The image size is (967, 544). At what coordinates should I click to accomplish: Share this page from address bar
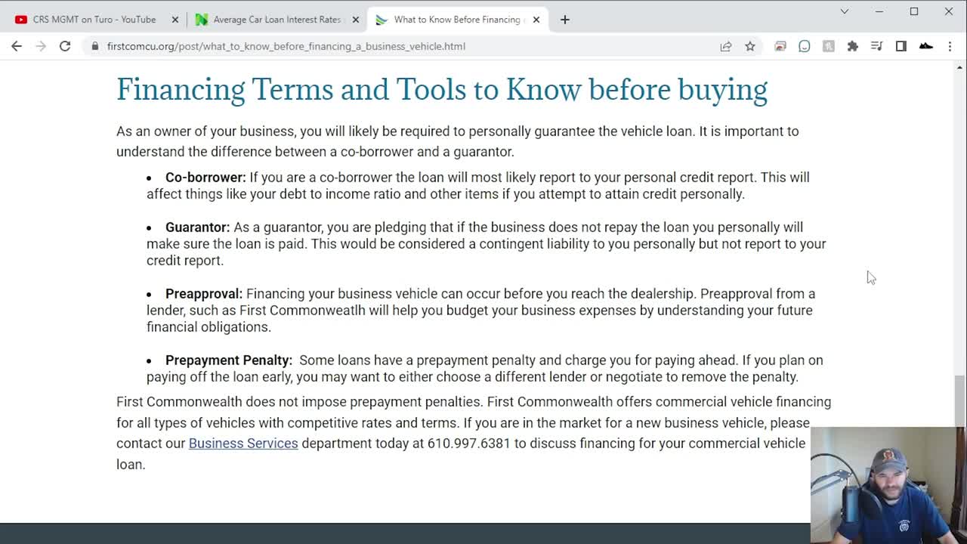[x=726, y=46]
